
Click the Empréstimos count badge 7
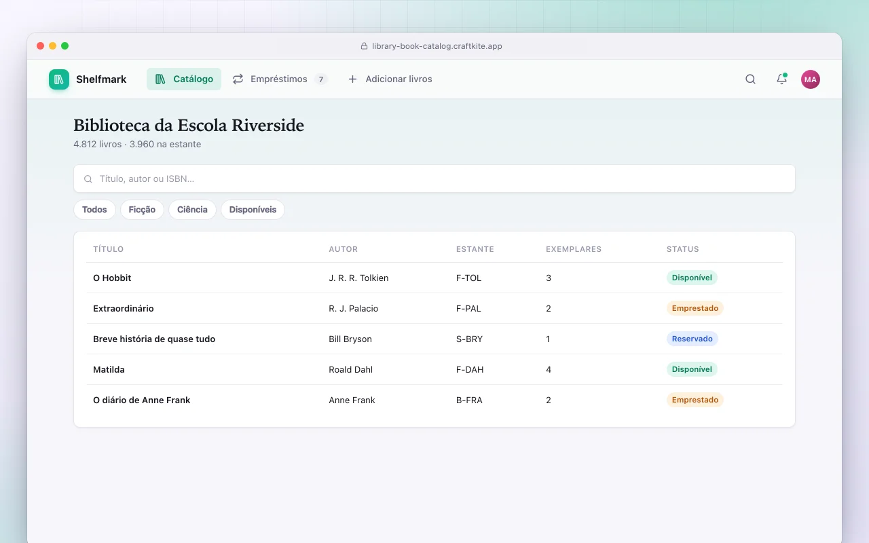click(x=320, y=79)
